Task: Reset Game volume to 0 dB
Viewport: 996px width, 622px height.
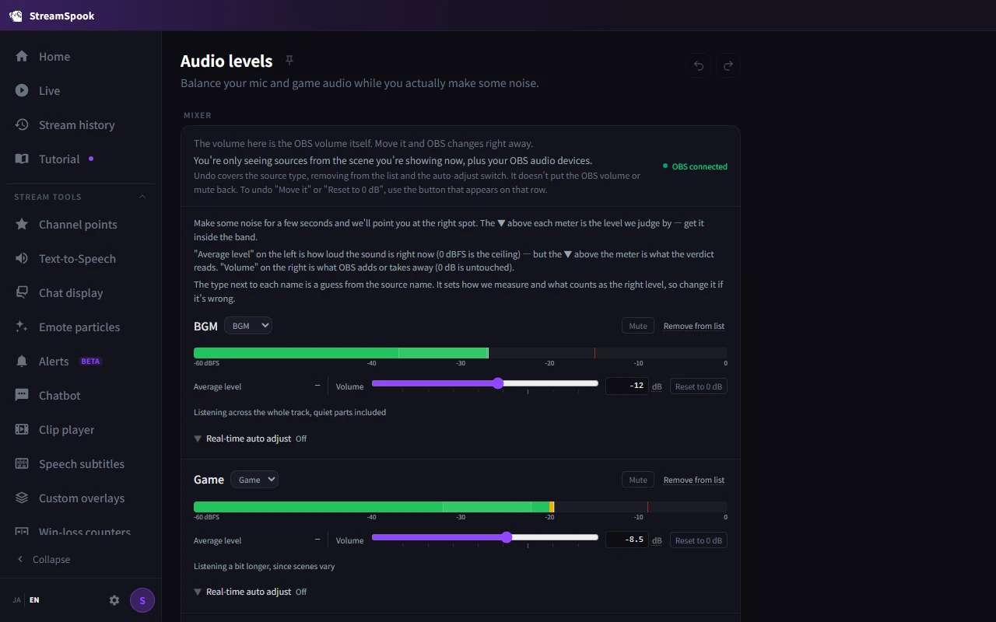Action: tap(699, 540)
